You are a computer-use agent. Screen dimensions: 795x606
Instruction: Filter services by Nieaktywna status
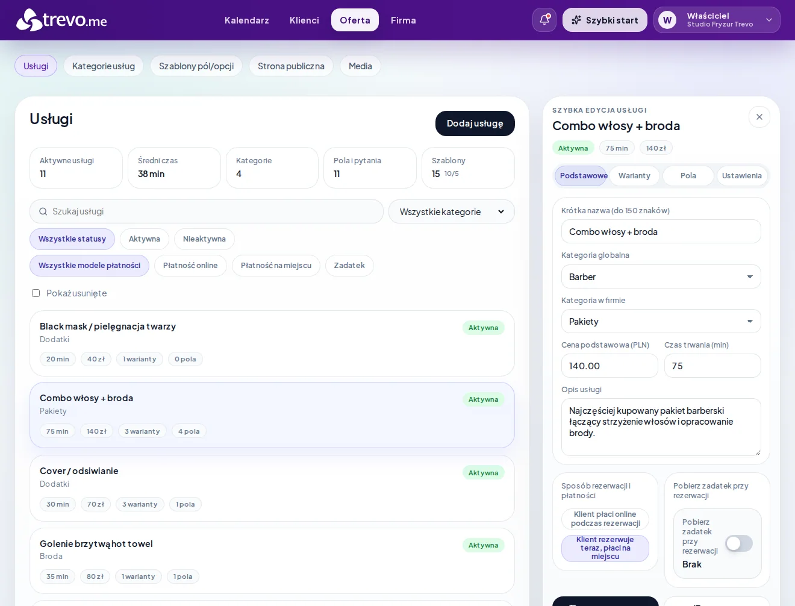[x=204, y=239]
